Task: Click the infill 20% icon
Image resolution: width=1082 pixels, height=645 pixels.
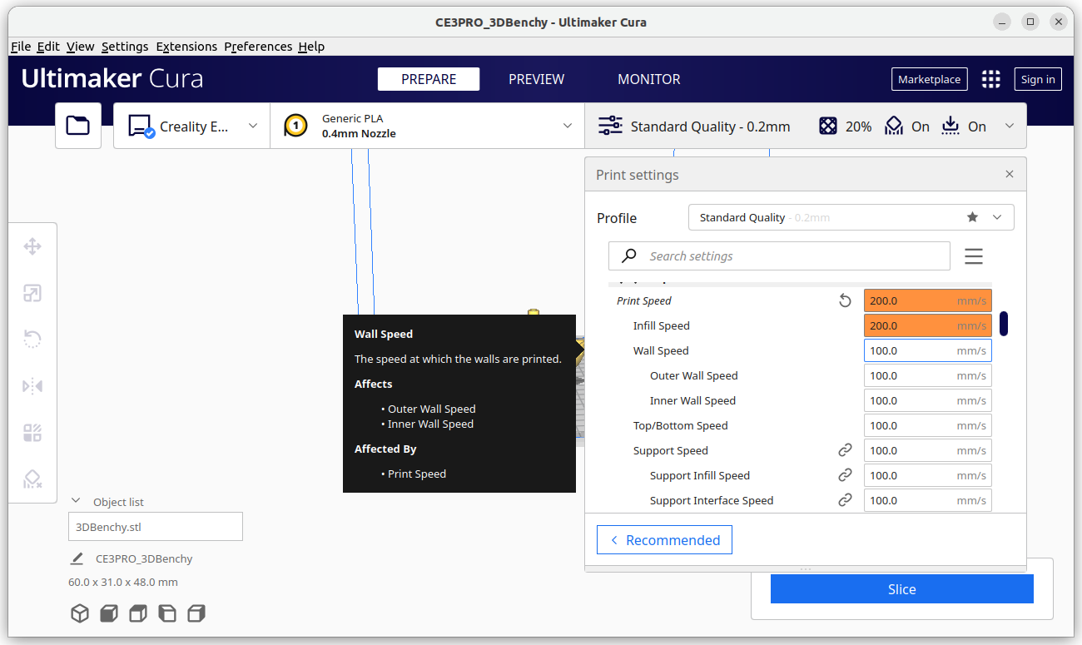Action: tap(827, 127)
